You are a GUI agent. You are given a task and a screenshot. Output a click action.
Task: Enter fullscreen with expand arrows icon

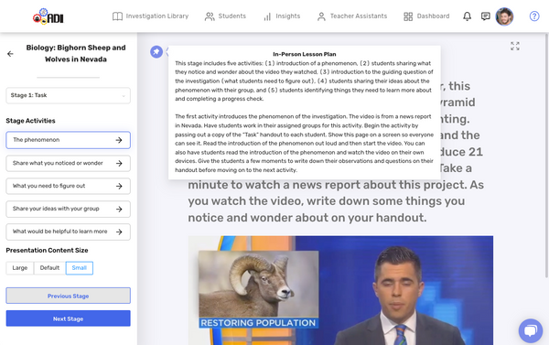click(x=515, y=46)
